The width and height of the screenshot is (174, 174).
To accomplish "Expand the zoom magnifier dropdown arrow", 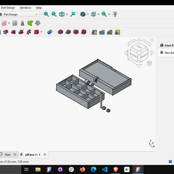I will (109, 14).
